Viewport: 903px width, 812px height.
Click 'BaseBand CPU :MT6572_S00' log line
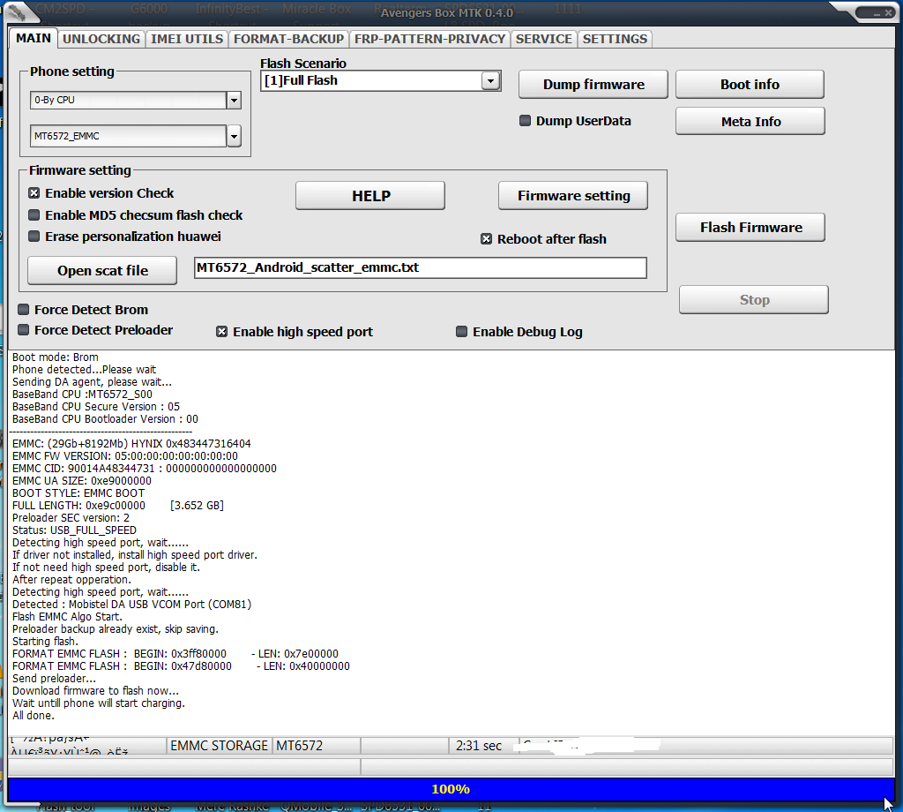(82, 395)
